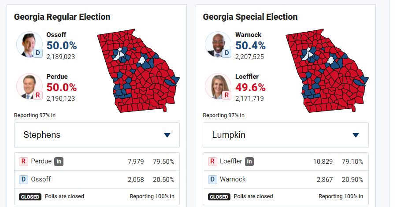
Task: Click Perdue's candidate photo
Action: pyautogui.click(x=29, y=86)
